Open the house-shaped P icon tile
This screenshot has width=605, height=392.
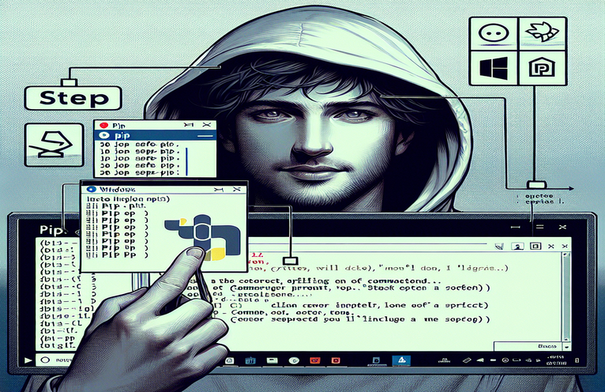pyautogui.click(x=538, y=64)
